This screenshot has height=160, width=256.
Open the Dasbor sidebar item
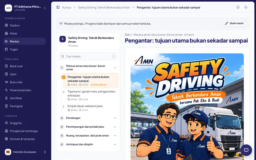[x=25, y=25]
